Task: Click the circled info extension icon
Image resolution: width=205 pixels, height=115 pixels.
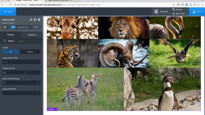Action: (x=178, y=5)
